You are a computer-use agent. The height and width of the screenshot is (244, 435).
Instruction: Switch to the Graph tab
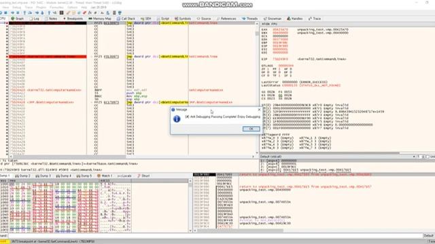click(18, 18)
